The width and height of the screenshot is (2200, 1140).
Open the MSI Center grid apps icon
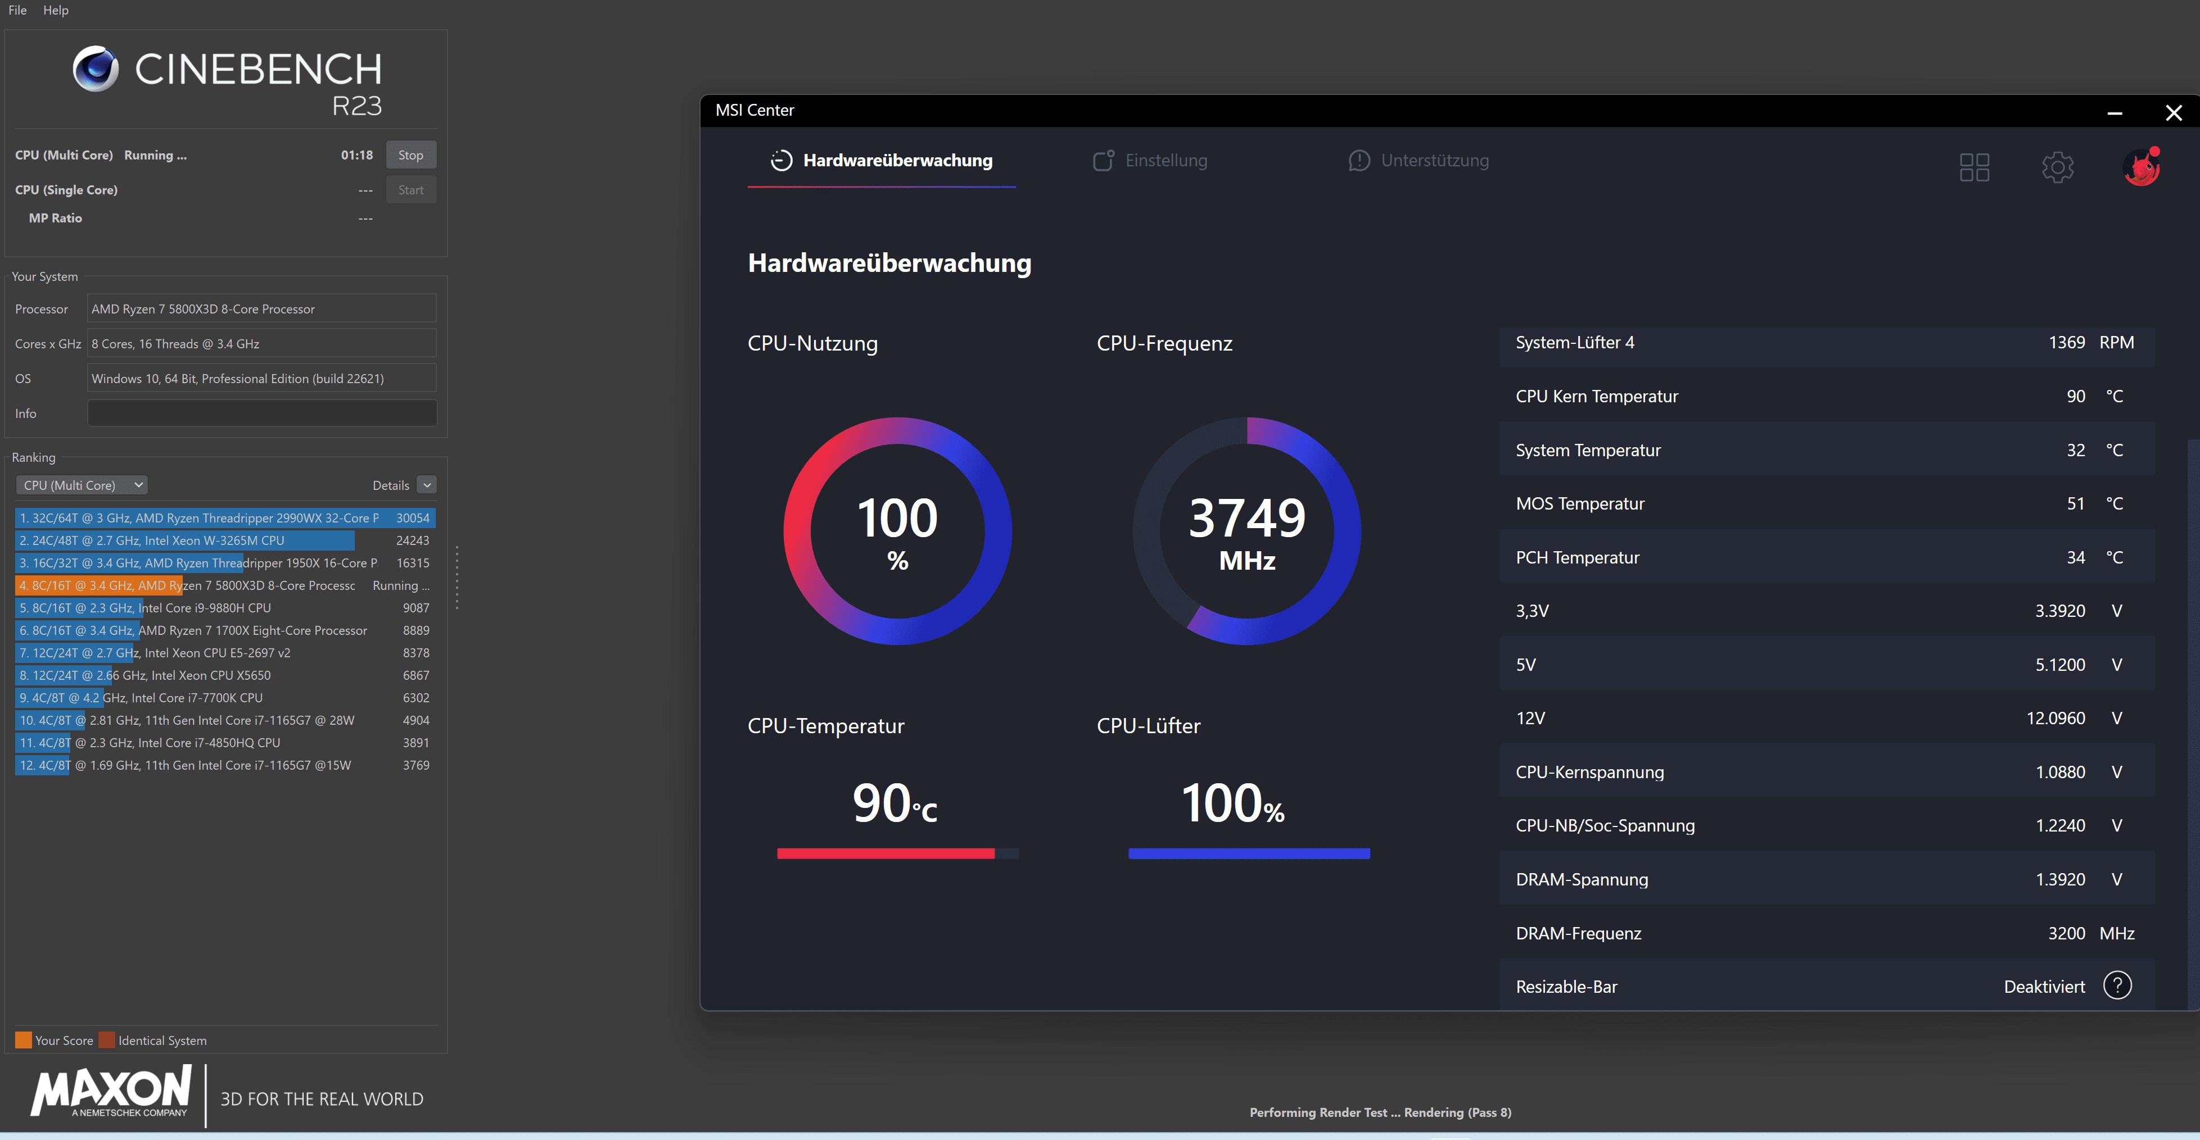[x=1973, y=167]
